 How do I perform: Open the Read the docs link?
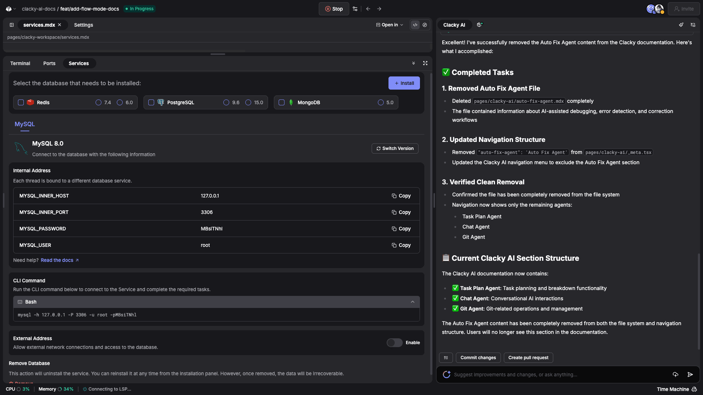pos(60,260)
